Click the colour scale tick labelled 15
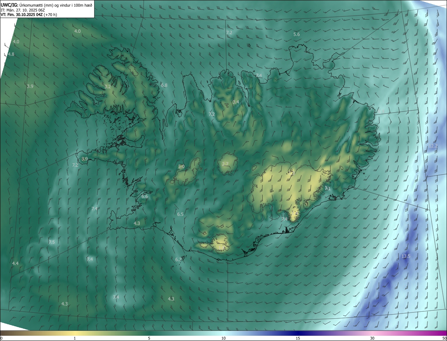This screenshot has height=341, width=447. (298, 339)
